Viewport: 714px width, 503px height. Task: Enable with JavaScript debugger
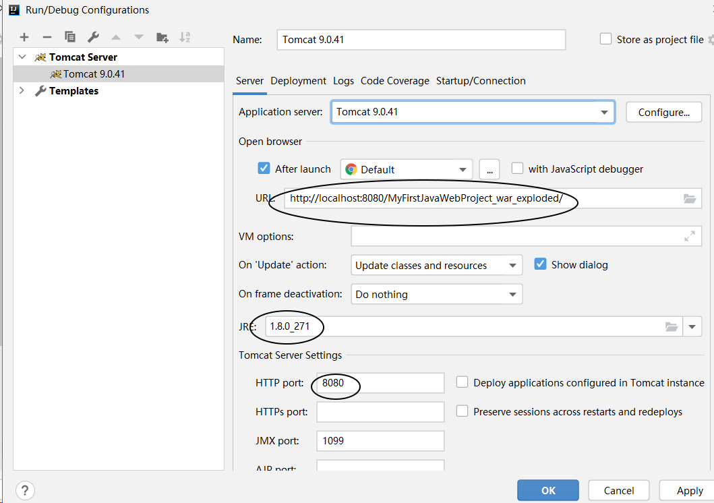517,169
